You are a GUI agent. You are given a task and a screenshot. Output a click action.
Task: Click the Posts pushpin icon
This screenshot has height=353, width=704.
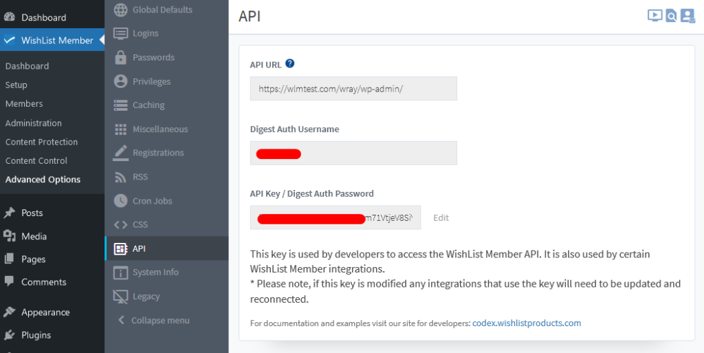coord(10,213)
